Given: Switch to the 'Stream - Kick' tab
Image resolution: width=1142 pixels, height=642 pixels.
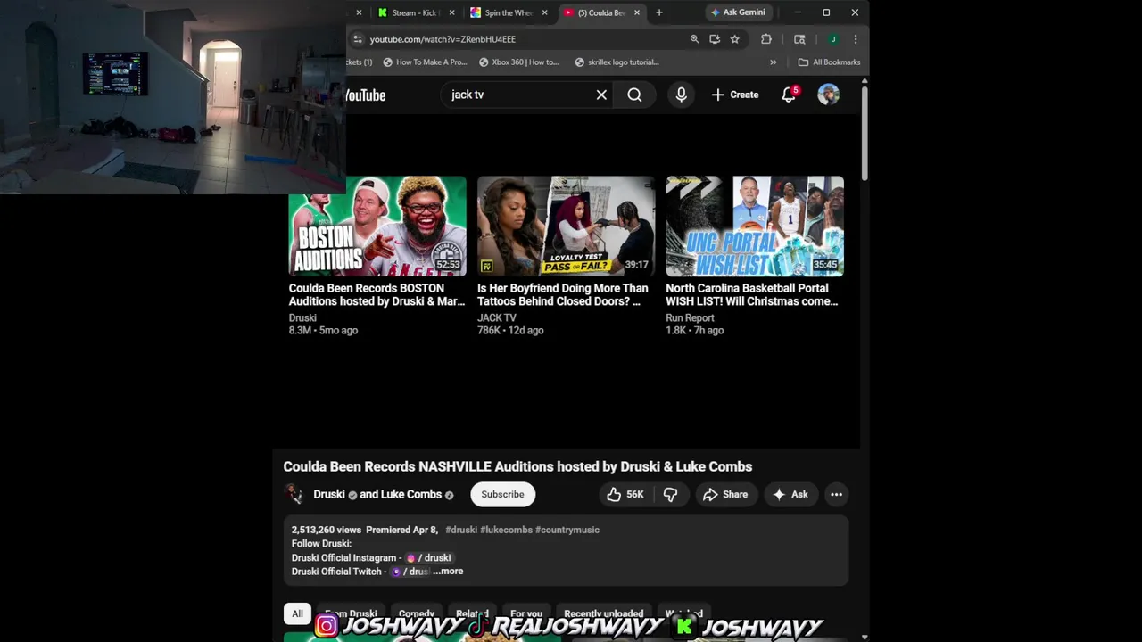Looking at the screenshot, I should tap(409, 12).
